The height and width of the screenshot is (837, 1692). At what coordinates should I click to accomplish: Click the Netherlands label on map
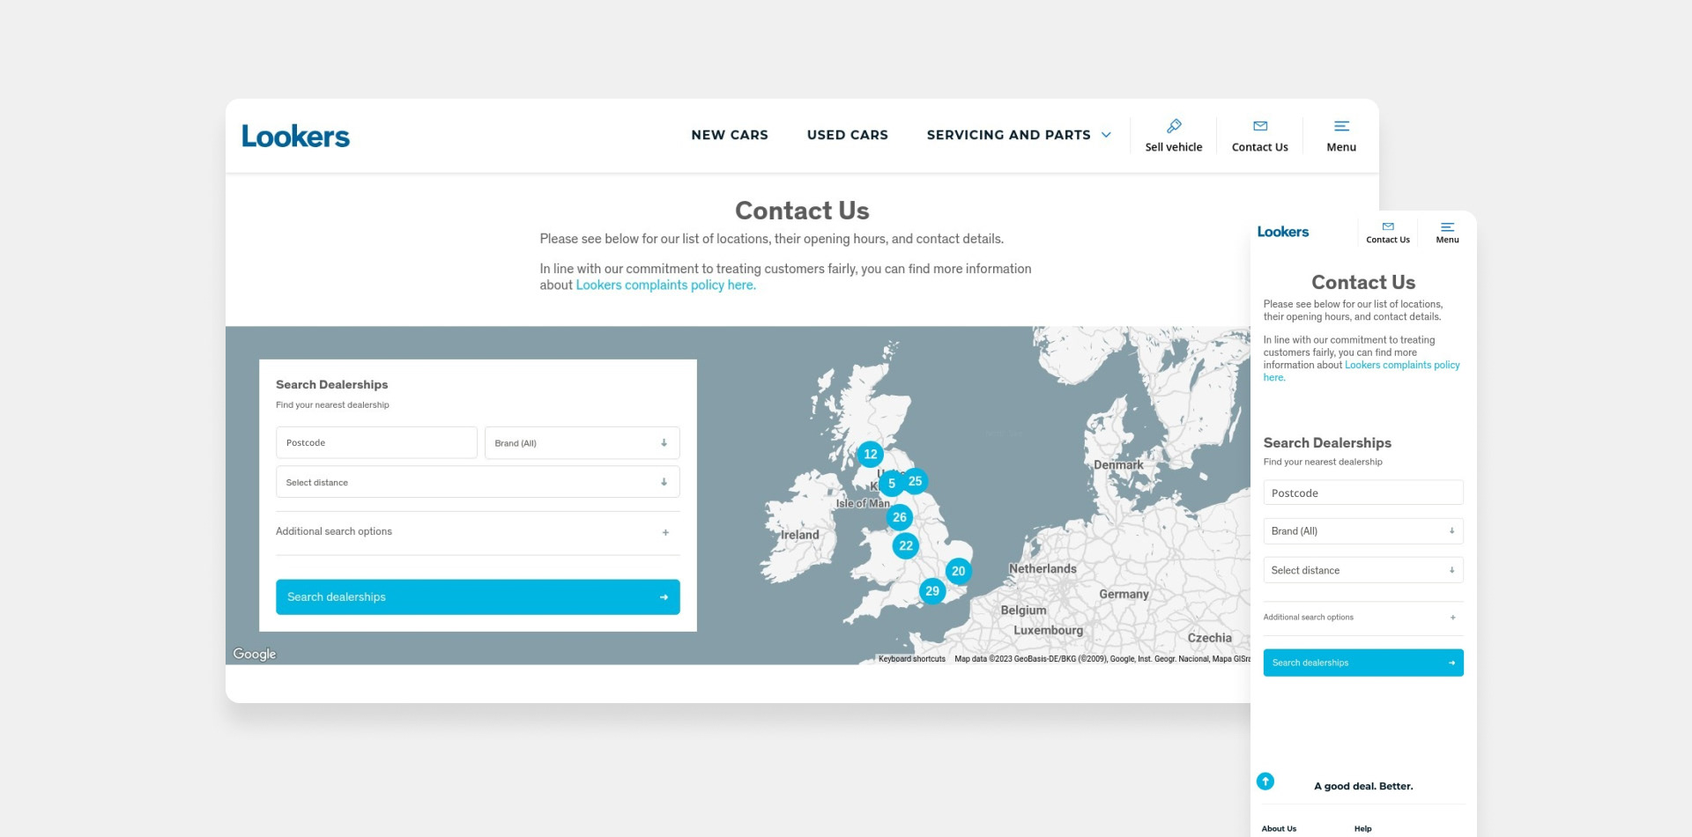coord(1043,569)
